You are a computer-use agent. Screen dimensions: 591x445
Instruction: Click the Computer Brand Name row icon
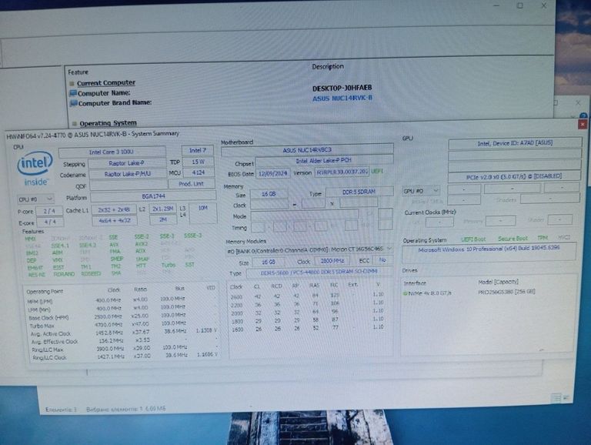72,103
